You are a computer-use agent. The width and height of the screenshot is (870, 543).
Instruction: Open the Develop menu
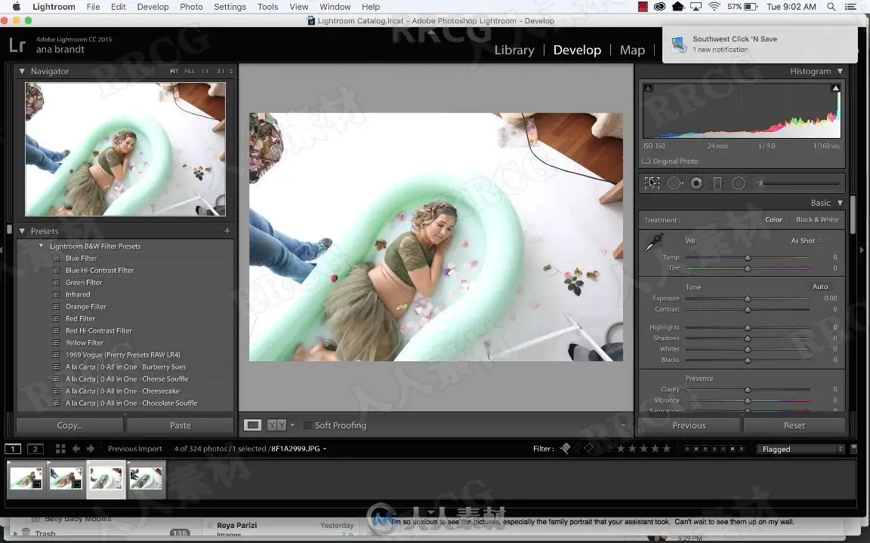tap(153, 7)
